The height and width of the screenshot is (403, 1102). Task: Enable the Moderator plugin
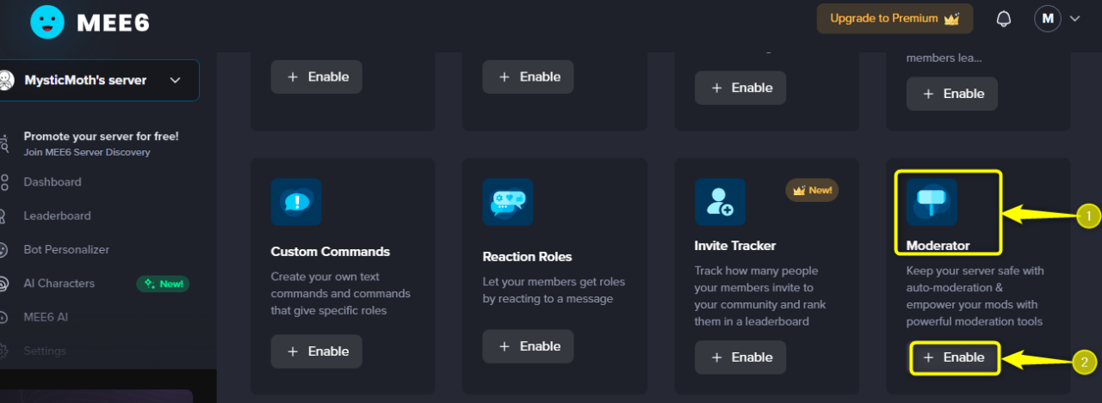pos(954,357)
